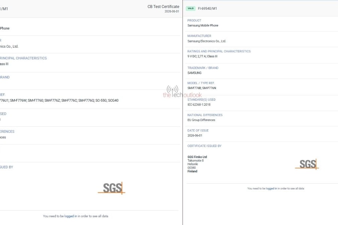The width and height of the screenshot is (338, 225).
Task: Open the 'logged in' link in the left panel
Action: coord(71,216)
